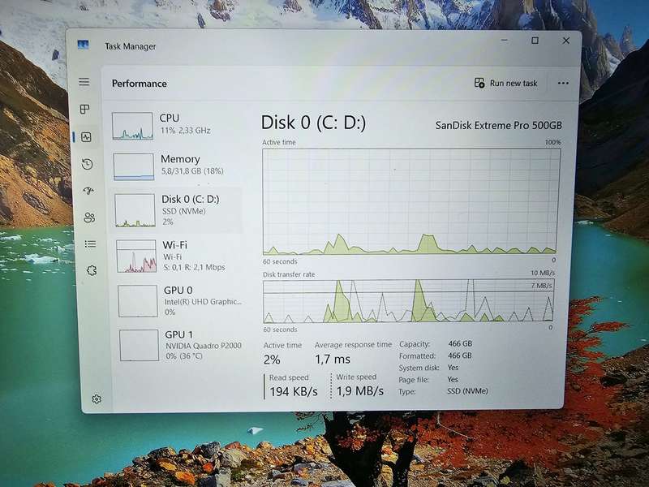Select GPU 0 Intel UHD Graphics entry
649x487 pixels.
179,300
